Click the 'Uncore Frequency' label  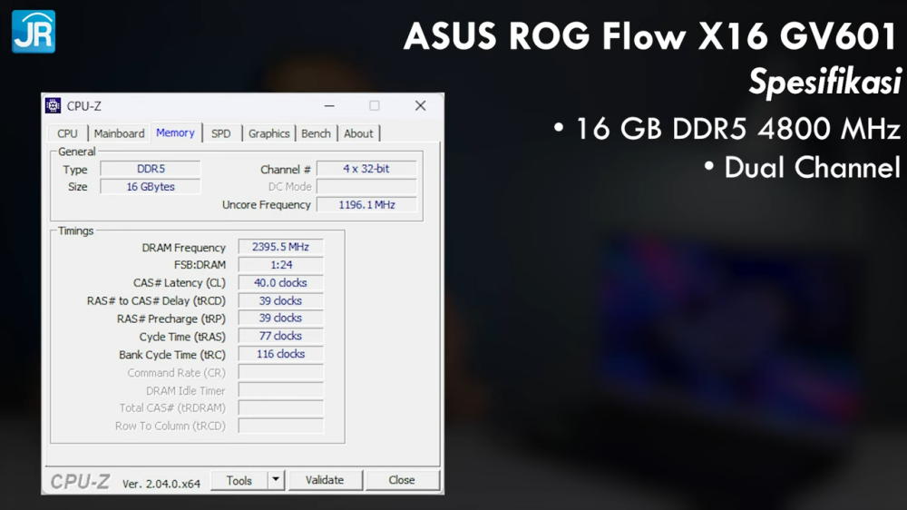(266, 205)
